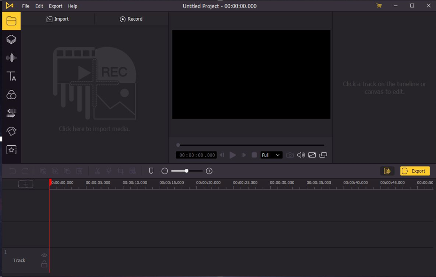Click the undo arrow in the timeline toolbar
The image size is (436, 277).
point(13,171)
